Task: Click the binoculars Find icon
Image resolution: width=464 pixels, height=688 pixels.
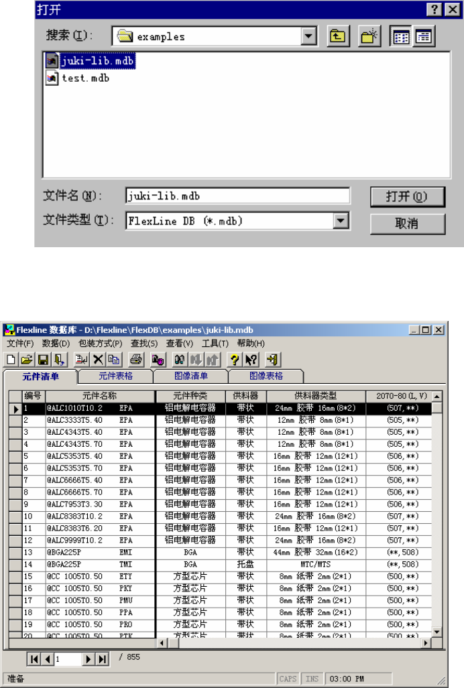Action: click(x=180, y=360)
